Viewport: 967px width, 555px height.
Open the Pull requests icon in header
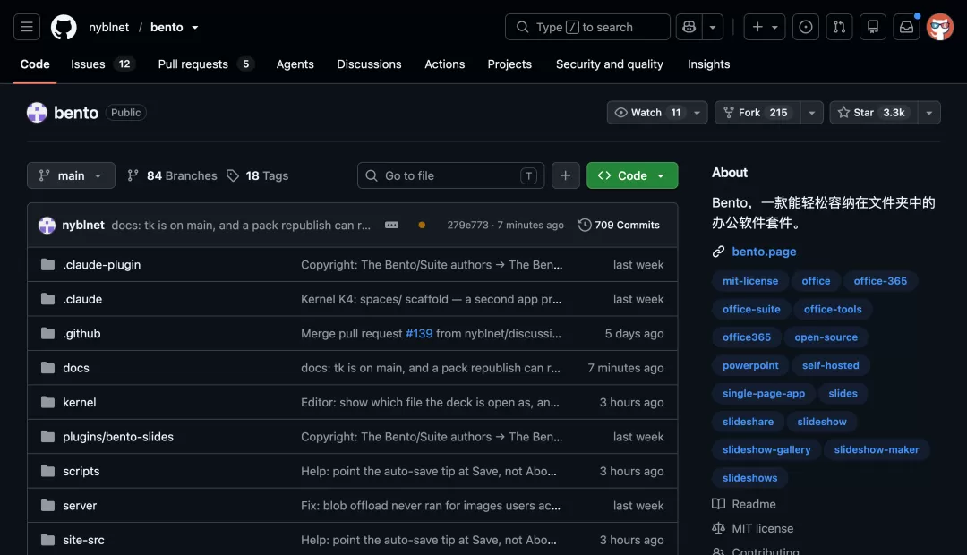click(839, 27)
